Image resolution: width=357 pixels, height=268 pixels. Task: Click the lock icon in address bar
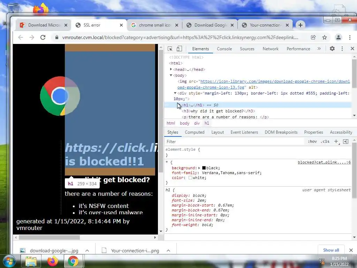pos(57,37)
